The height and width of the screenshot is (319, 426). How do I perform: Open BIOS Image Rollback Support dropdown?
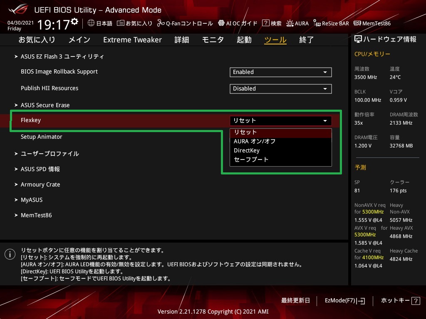coord(281,72)
